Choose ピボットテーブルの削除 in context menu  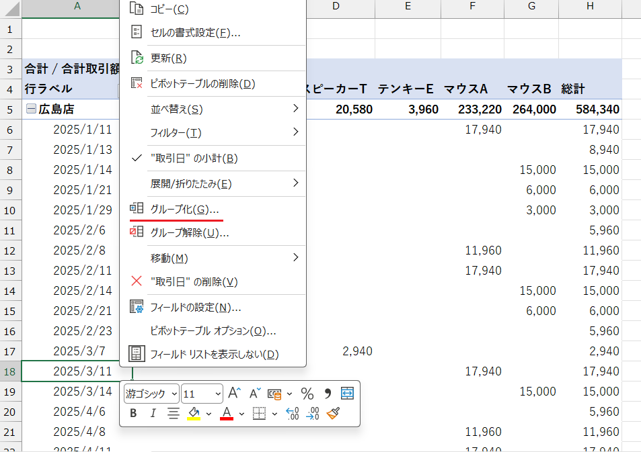click(x=202, y=84)
